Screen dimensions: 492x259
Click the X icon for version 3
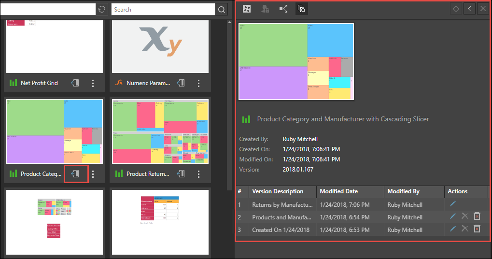pos(464,229)
